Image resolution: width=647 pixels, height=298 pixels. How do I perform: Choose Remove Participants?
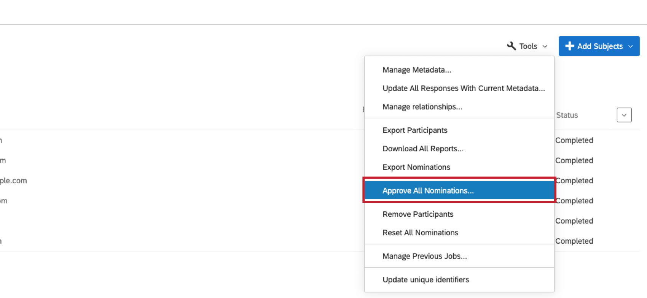coord(418,214)
